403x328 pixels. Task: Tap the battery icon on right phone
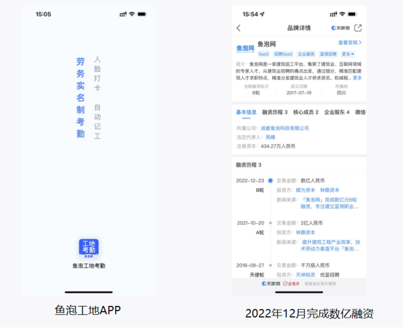coord(352,14)
